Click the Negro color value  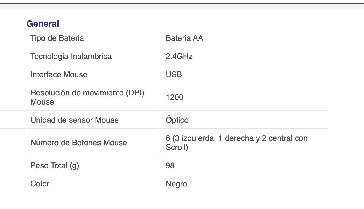176,184
